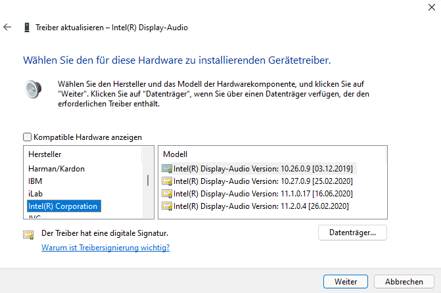Choose Display-Audio Version 10.27.0.9 [25.02.2020]
This screenshot has height=293, width=441.
coord(263,181)
